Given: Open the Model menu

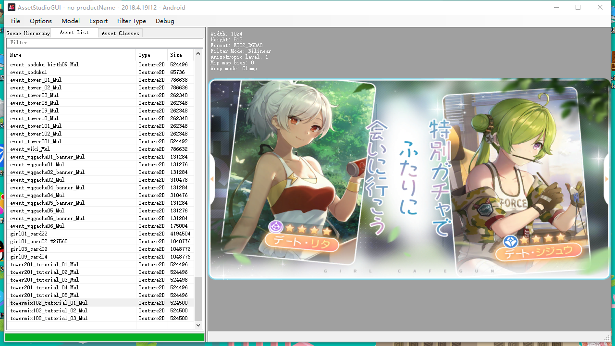Looking at the screenshot, I should click(x=71, y=21).
